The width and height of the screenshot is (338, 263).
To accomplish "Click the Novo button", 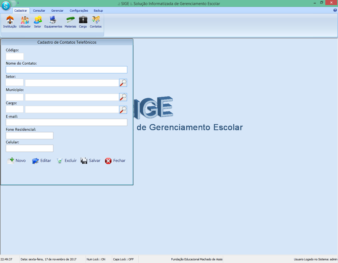I will click(16, 160).
